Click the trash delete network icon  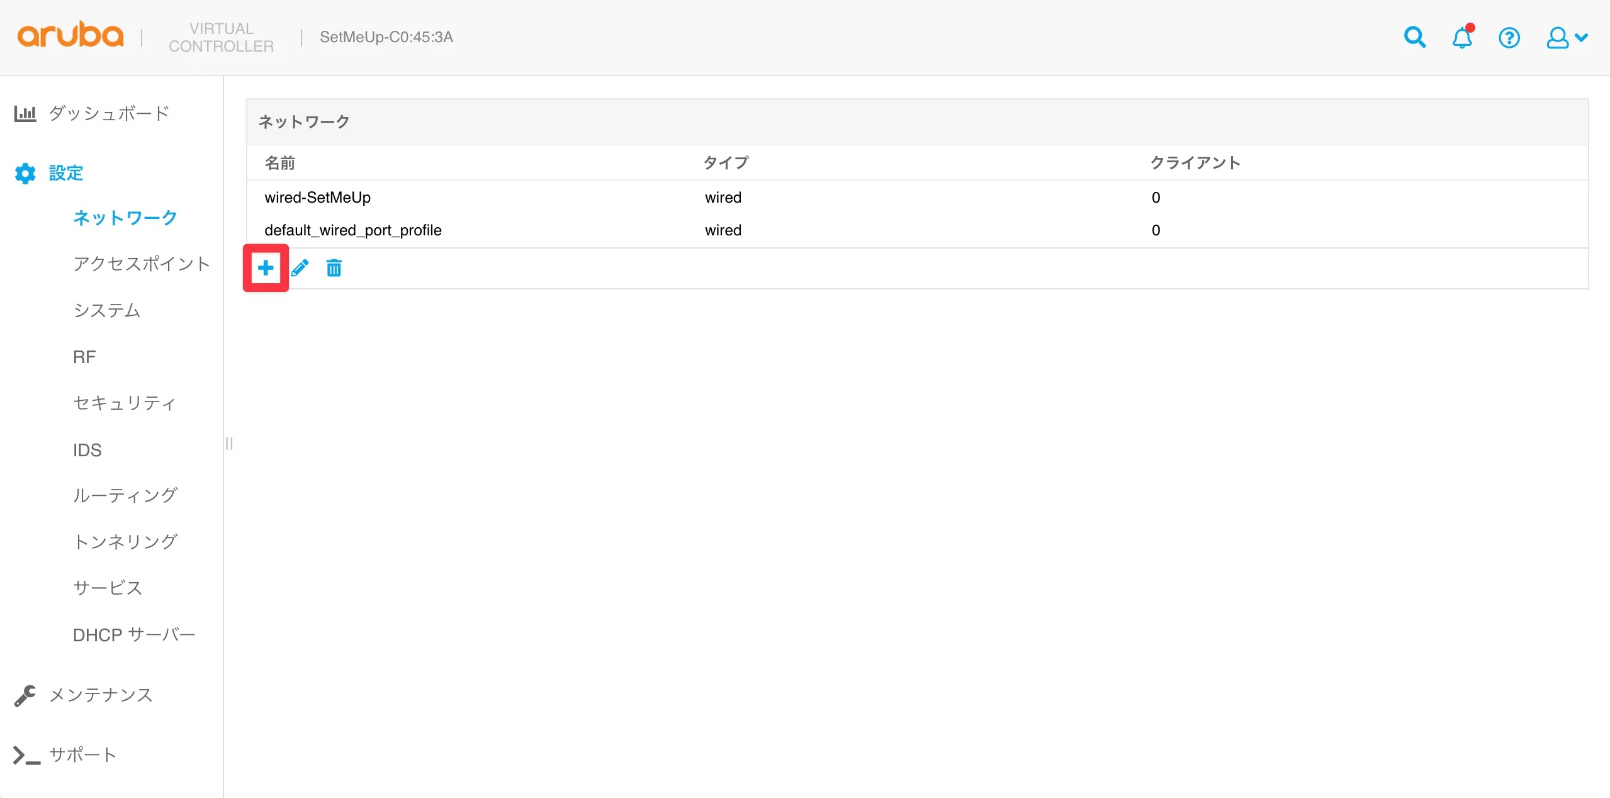click(334, 268)
